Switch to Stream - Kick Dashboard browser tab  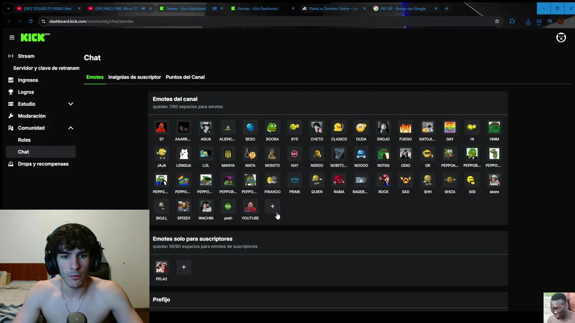(x=186, y=9)
